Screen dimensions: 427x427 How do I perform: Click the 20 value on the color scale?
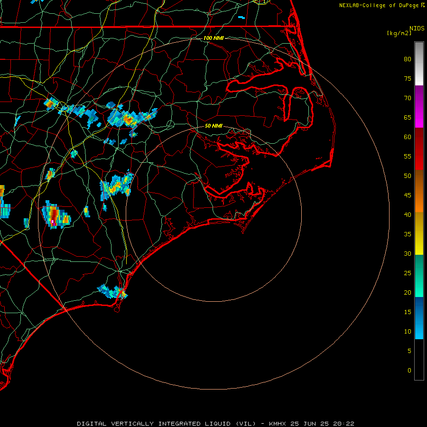coord(408,292)
